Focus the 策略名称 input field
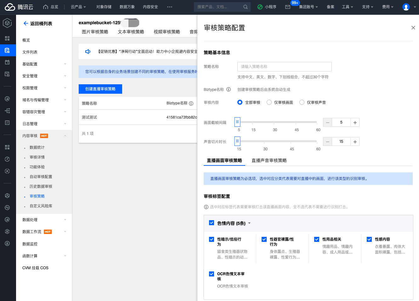The image size is (419, 301). [x=285, y=67]
